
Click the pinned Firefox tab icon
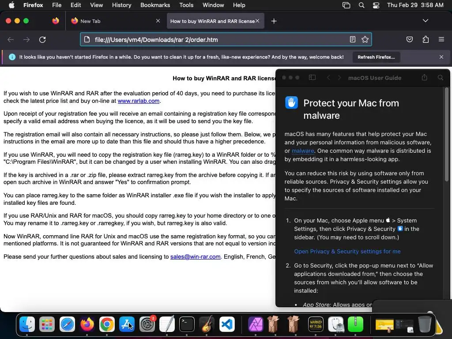click(x=56, y=21)
